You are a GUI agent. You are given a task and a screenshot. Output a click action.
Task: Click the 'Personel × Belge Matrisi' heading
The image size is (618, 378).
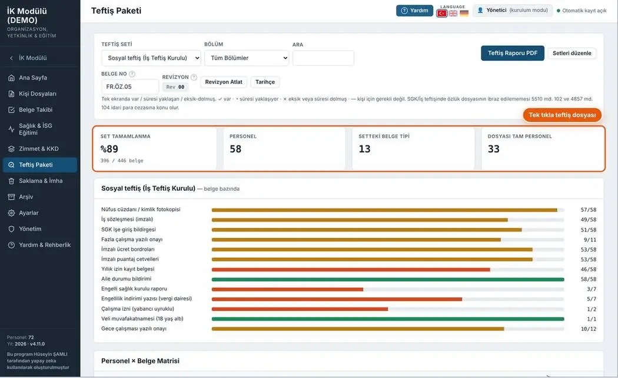click(140, 361)
